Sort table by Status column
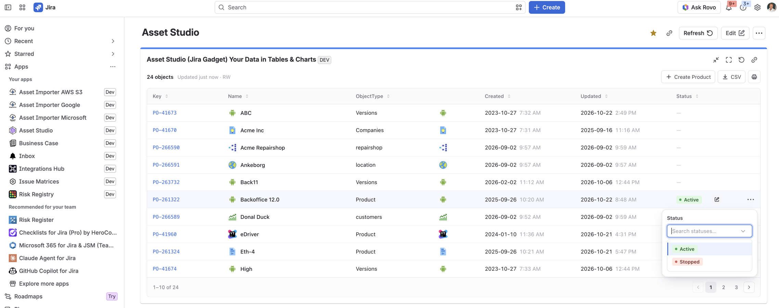 [687, 96]
